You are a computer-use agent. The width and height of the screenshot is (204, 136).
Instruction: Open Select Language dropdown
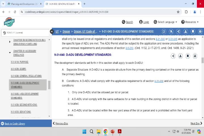[165, 22]
